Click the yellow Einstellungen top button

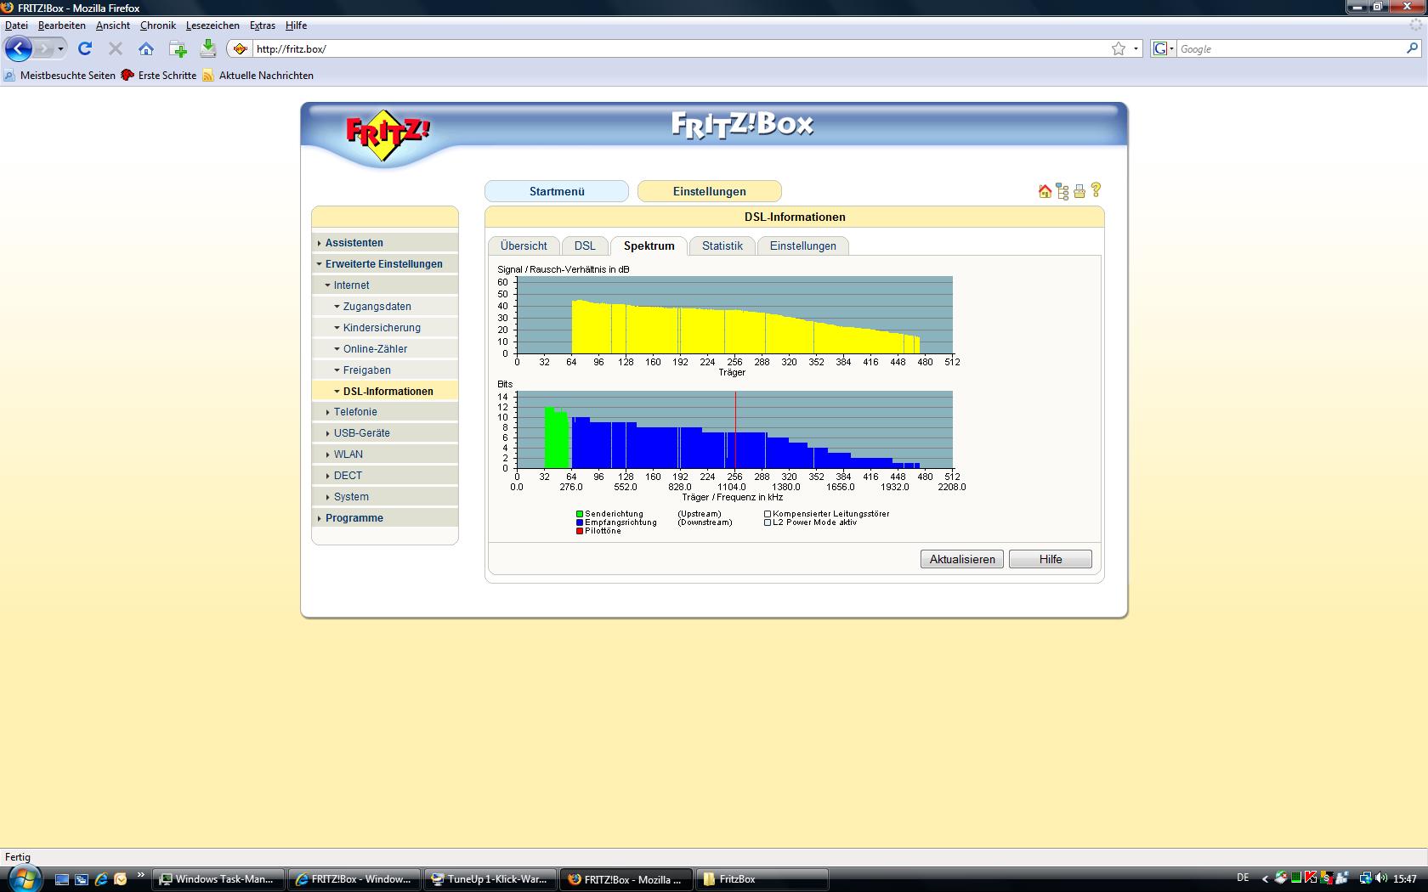(710, 191)
